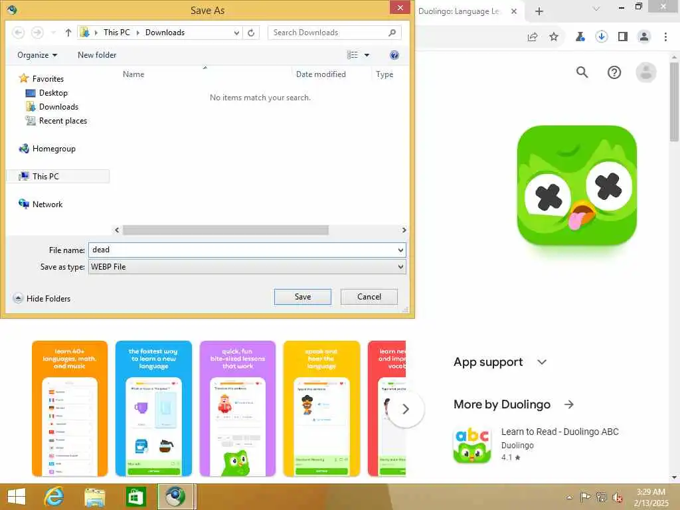Screen dimensions: 680x510
Task: Open the browser downloads icon
Action: 602,37
